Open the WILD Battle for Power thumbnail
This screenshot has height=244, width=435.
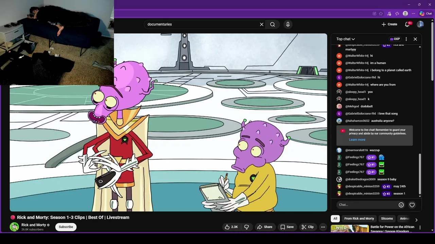coord(350,229)
